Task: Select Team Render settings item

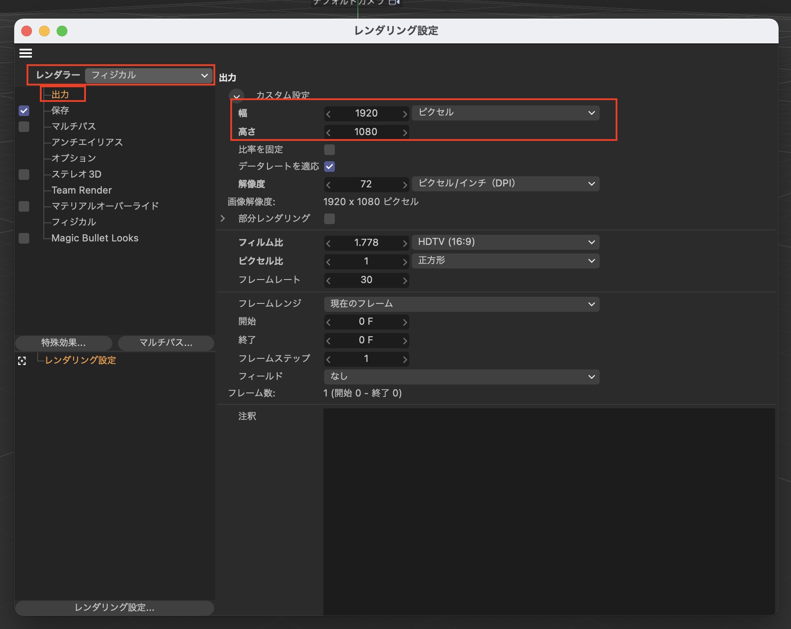Action: point(81,190)
